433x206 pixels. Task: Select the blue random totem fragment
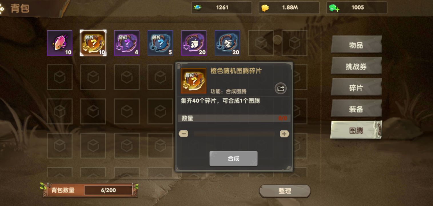pos(160,43)
